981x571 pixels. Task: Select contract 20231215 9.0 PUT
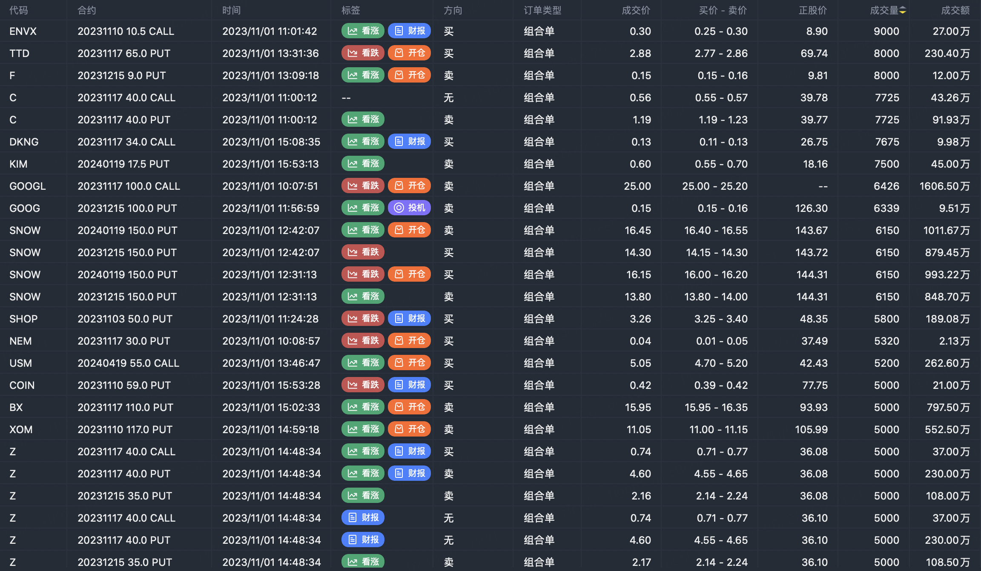tap(122, 75)
